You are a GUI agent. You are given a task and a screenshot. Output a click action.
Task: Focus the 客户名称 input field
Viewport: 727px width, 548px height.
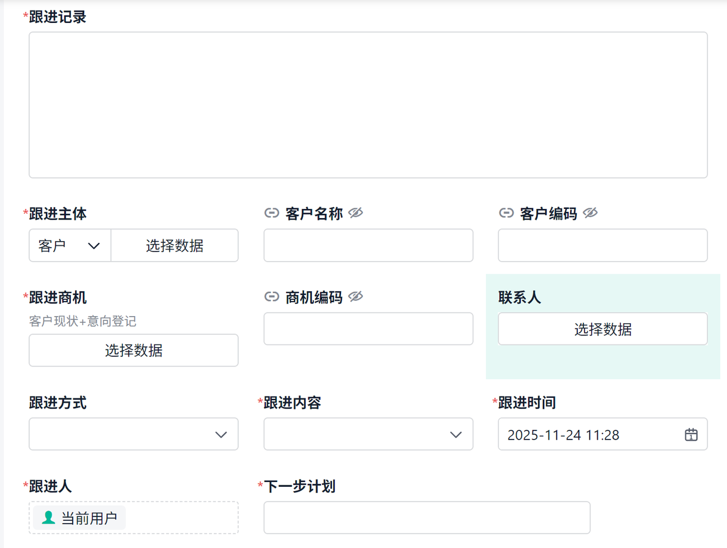click(x=368, y=245)
